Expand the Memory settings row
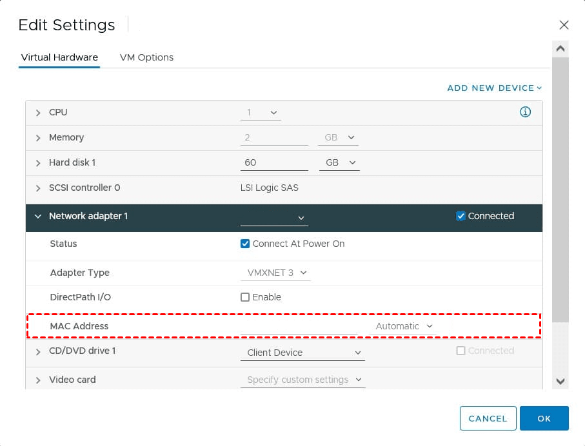 (x=38, y=138)
